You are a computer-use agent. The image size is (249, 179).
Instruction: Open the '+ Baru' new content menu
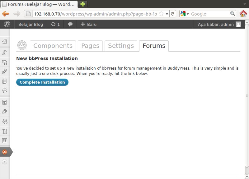tap(89, 24)
